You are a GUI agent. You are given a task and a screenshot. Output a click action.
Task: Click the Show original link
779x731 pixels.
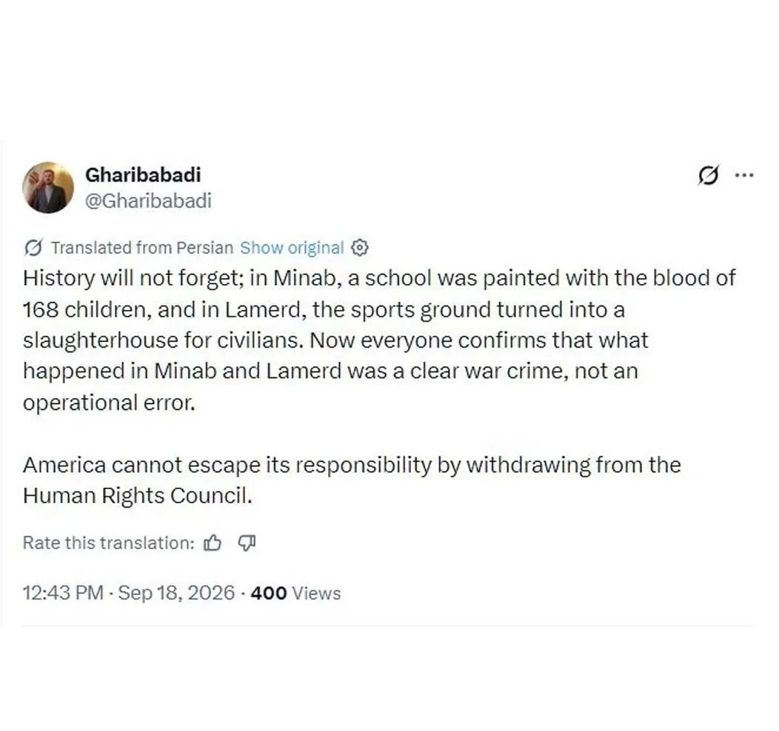pyautogui.click(x=292, y=247)
